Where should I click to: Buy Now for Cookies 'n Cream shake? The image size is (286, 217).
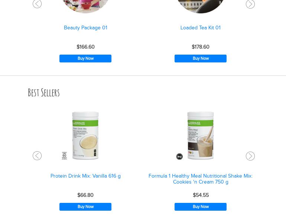[x=201, y=207]
